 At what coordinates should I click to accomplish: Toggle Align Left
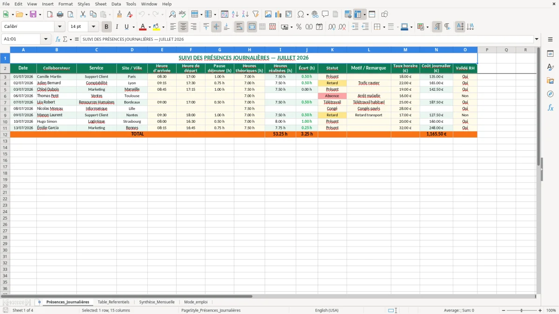point(173,27)
